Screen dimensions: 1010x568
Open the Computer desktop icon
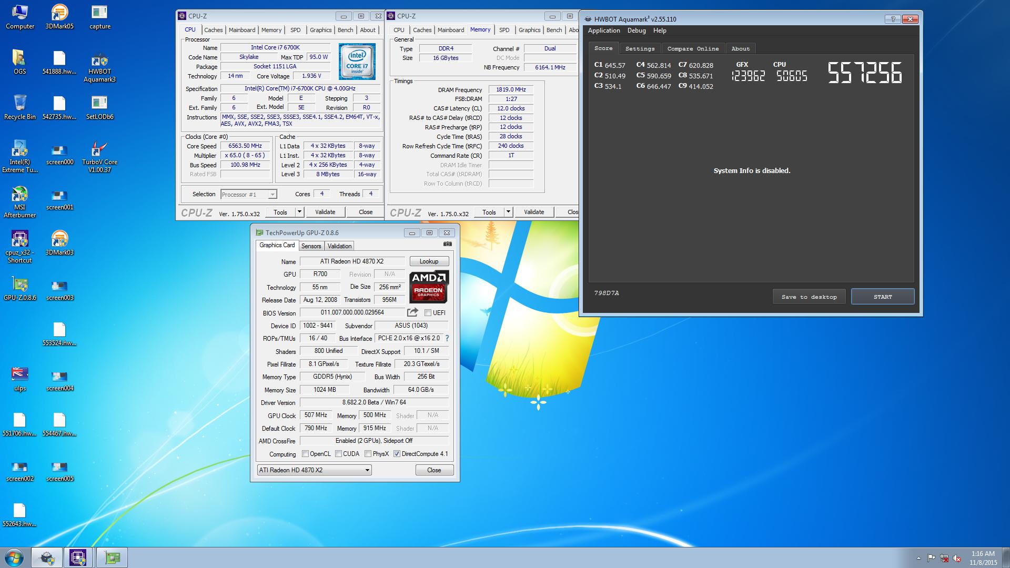pos(20,17)
